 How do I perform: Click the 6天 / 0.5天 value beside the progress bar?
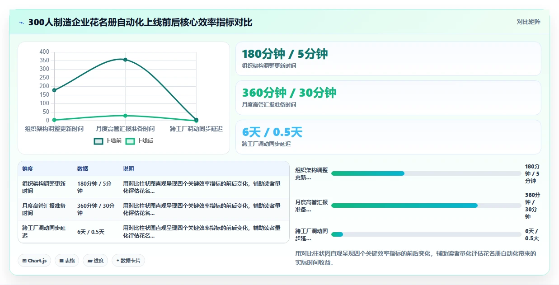(x=532, y=235)
